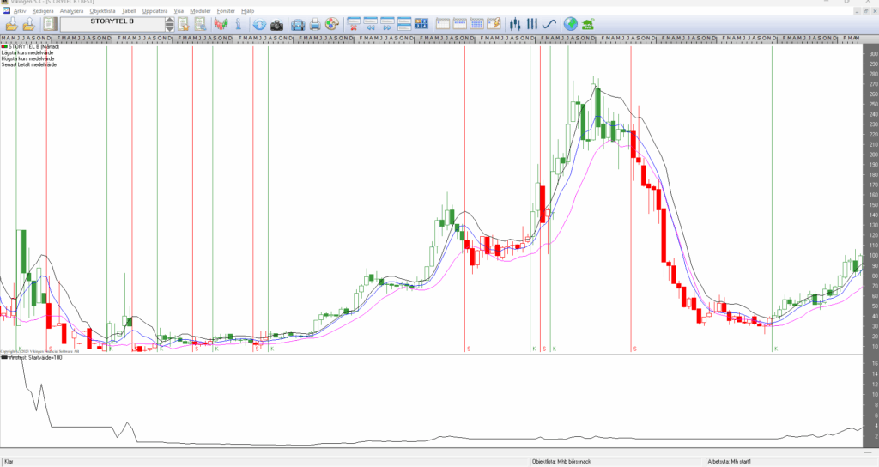Screen dimensions: 879x467
Task: Switch to candlestick chart type icon
Action: [x=515, y=24]
